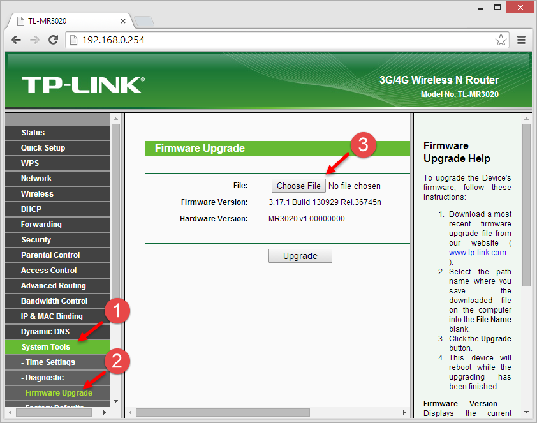Go to Network settings
The image size is (537, 423).
(57, 179)
